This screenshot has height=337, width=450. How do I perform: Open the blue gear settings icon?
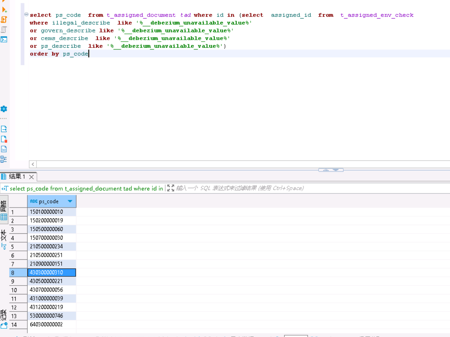(4, 109)
